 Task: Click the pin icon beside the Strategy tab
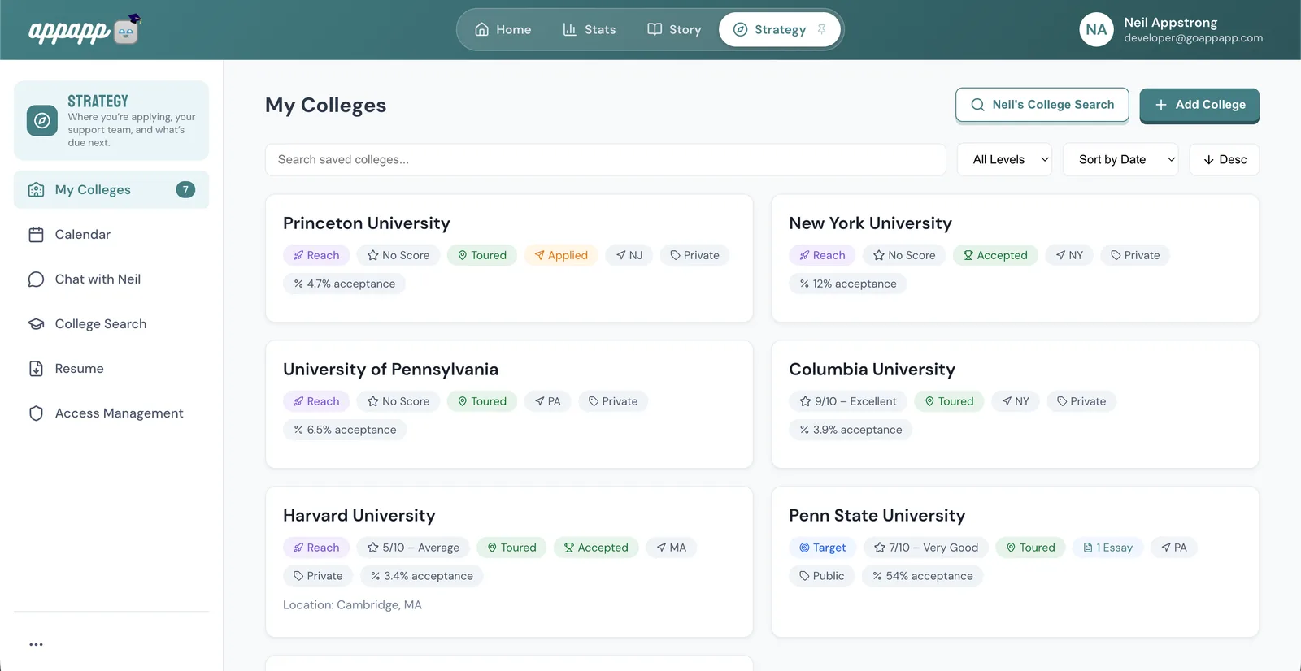(821, 29)
